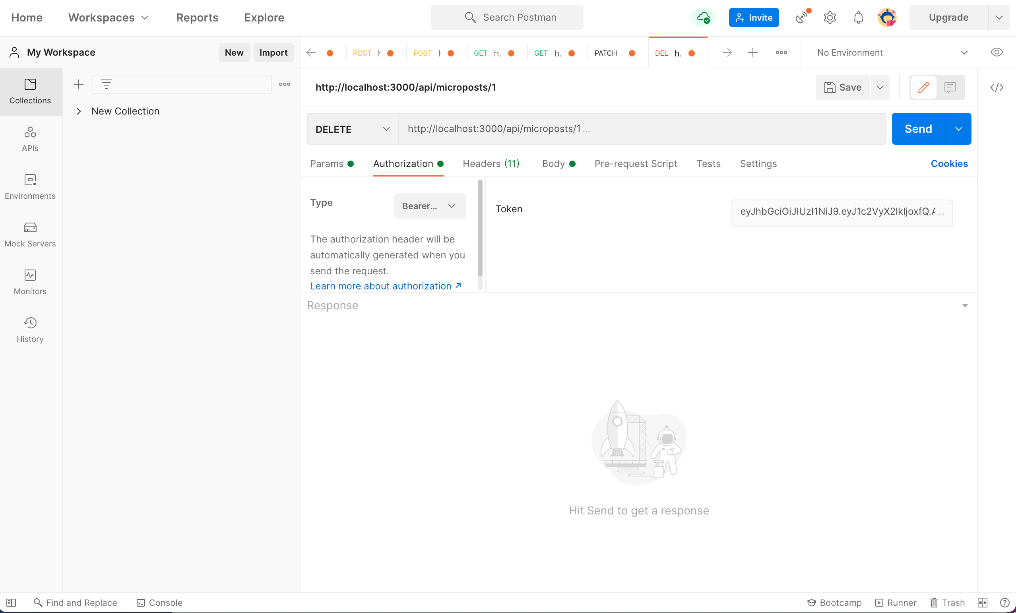Open the Explore menu
Viewport: 1016px width, 613px height.
click(264, 17)
